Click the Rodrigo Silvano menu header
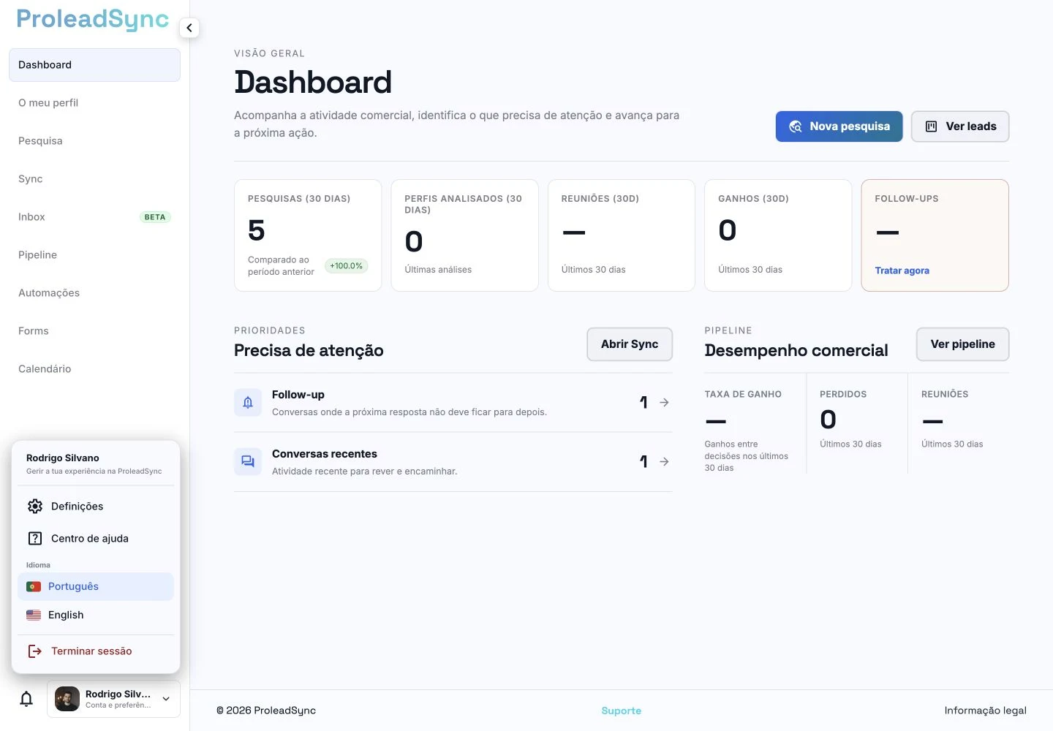The width and height of the screenshot is (1053, 731). 96,464
